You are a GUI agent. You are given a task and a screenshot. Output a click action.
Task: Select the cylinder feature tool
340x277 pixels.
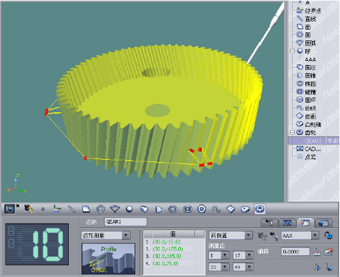coord(144,209)
